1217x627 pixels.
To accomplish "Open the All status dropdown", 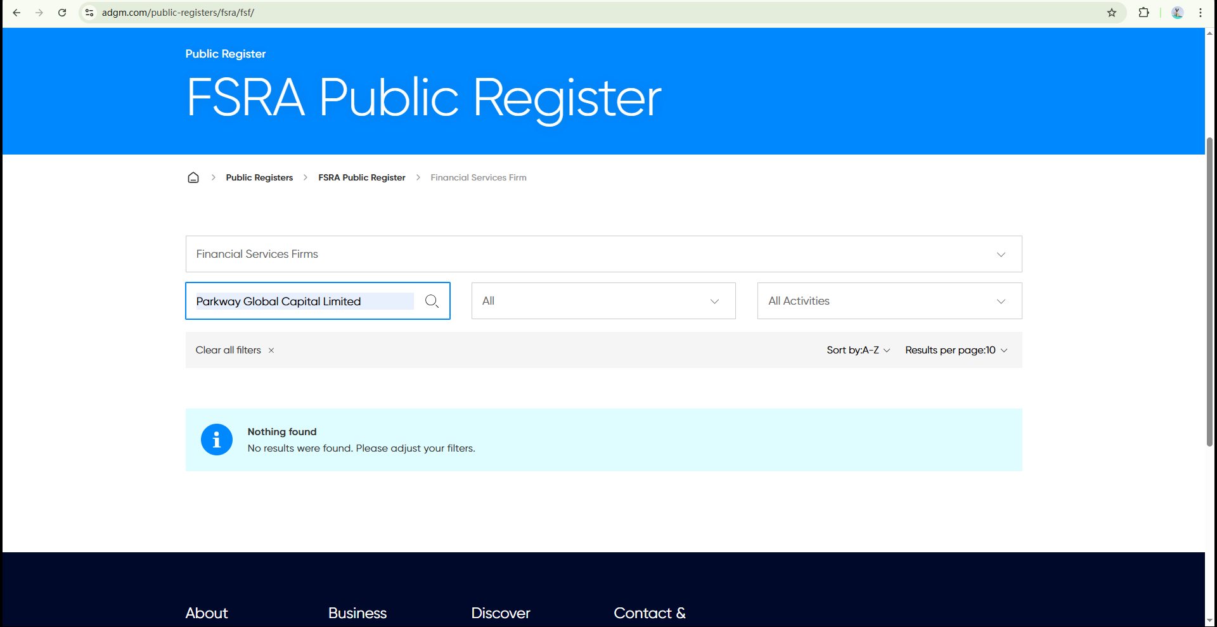I will point(603,301).
